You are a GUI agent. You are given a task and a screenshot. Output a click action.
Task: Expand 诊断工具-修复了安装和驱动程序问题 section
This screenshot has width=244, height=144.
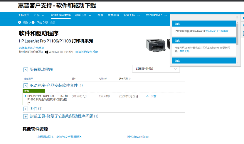tap(26, 116)
